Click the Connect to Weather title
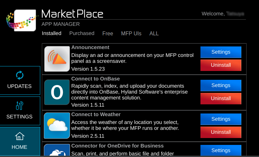 (x=96, y=114)
